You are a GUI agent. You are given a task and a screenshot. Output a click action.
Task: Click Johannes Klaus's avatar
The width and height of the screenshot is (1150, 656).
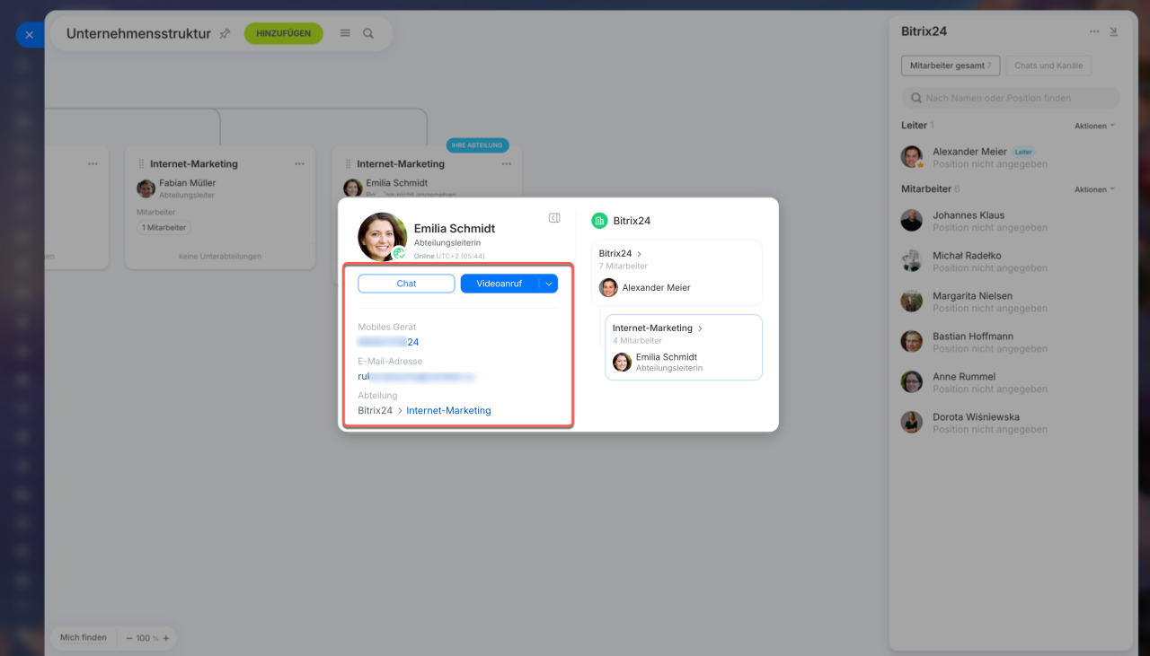pyautogui.click(x=912, y=221)
